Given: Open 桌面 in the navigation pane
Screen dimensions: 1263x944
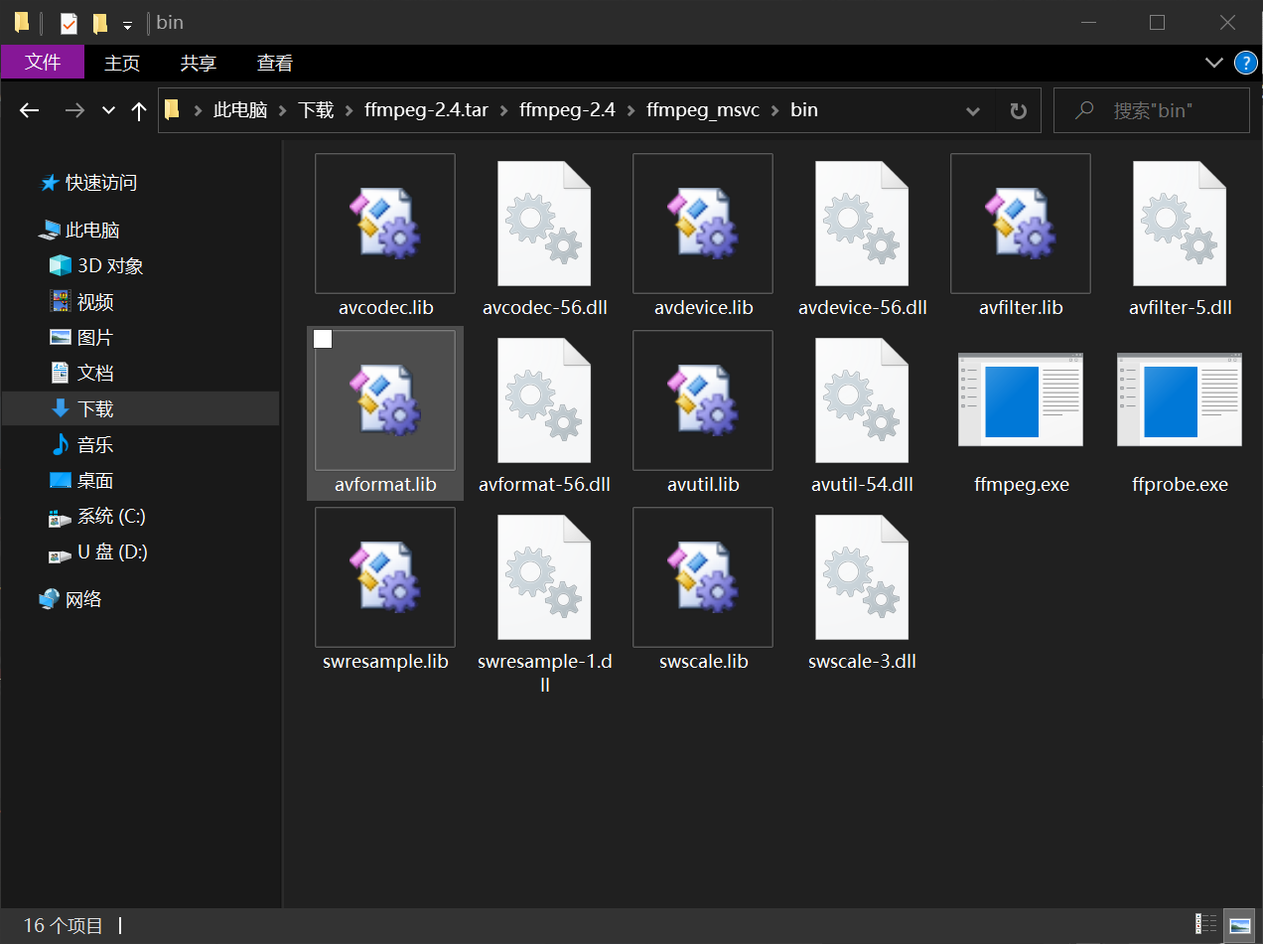Looking at the screenshot, I should click(95, 481).
